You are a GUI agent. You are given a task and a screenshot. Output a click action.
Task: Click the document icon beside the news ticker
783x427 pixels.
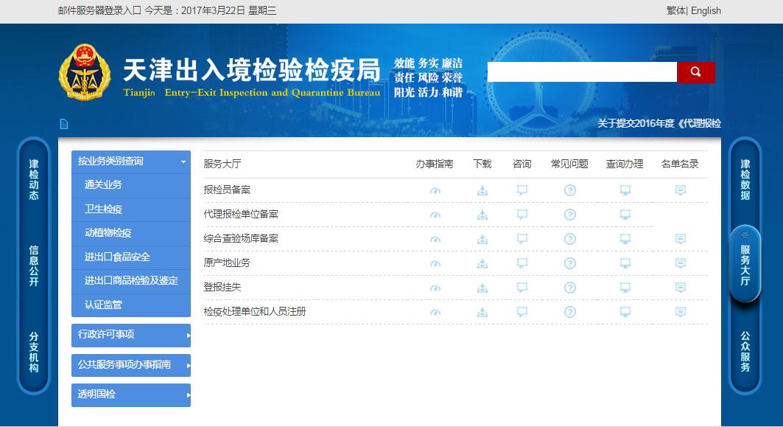[x=64, y=124]
